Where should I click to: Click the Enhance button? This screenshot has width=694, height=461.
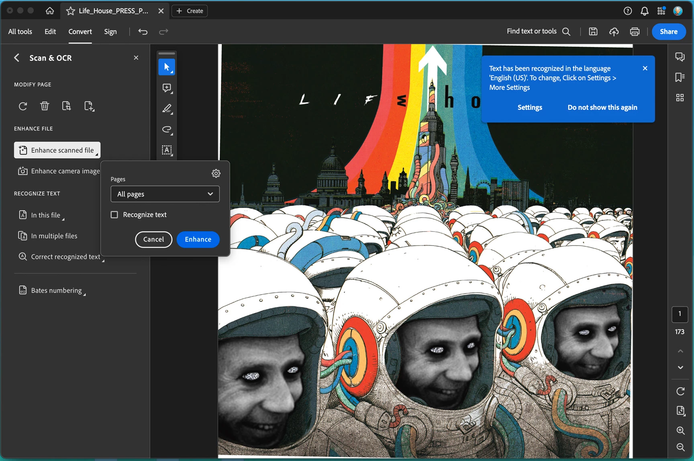pos(198,240)
